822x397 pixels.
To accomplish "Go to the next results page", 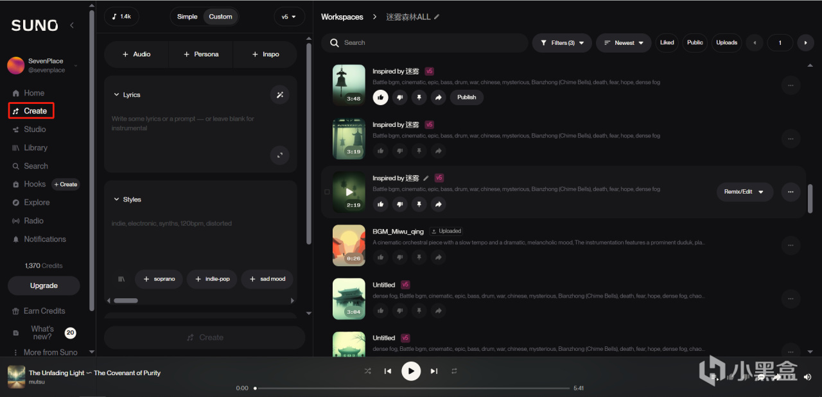I will [x=805, y=43].
